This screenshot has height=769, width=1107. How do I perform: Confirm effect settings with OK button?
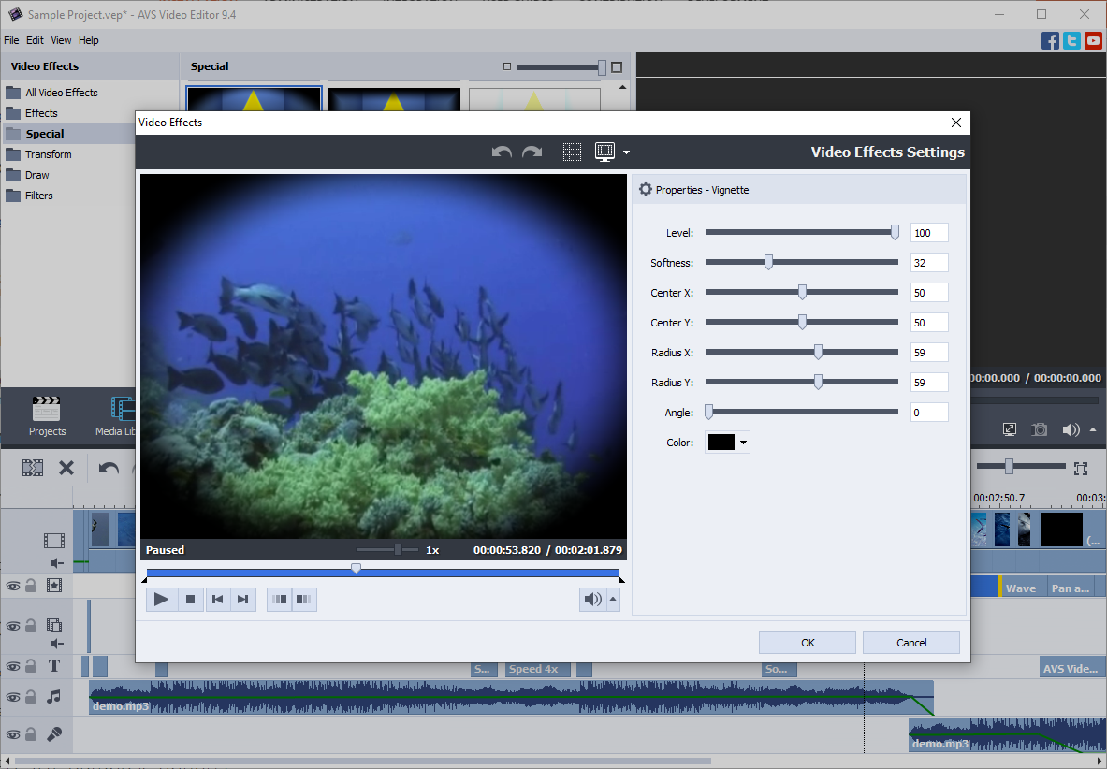[807, 642]
